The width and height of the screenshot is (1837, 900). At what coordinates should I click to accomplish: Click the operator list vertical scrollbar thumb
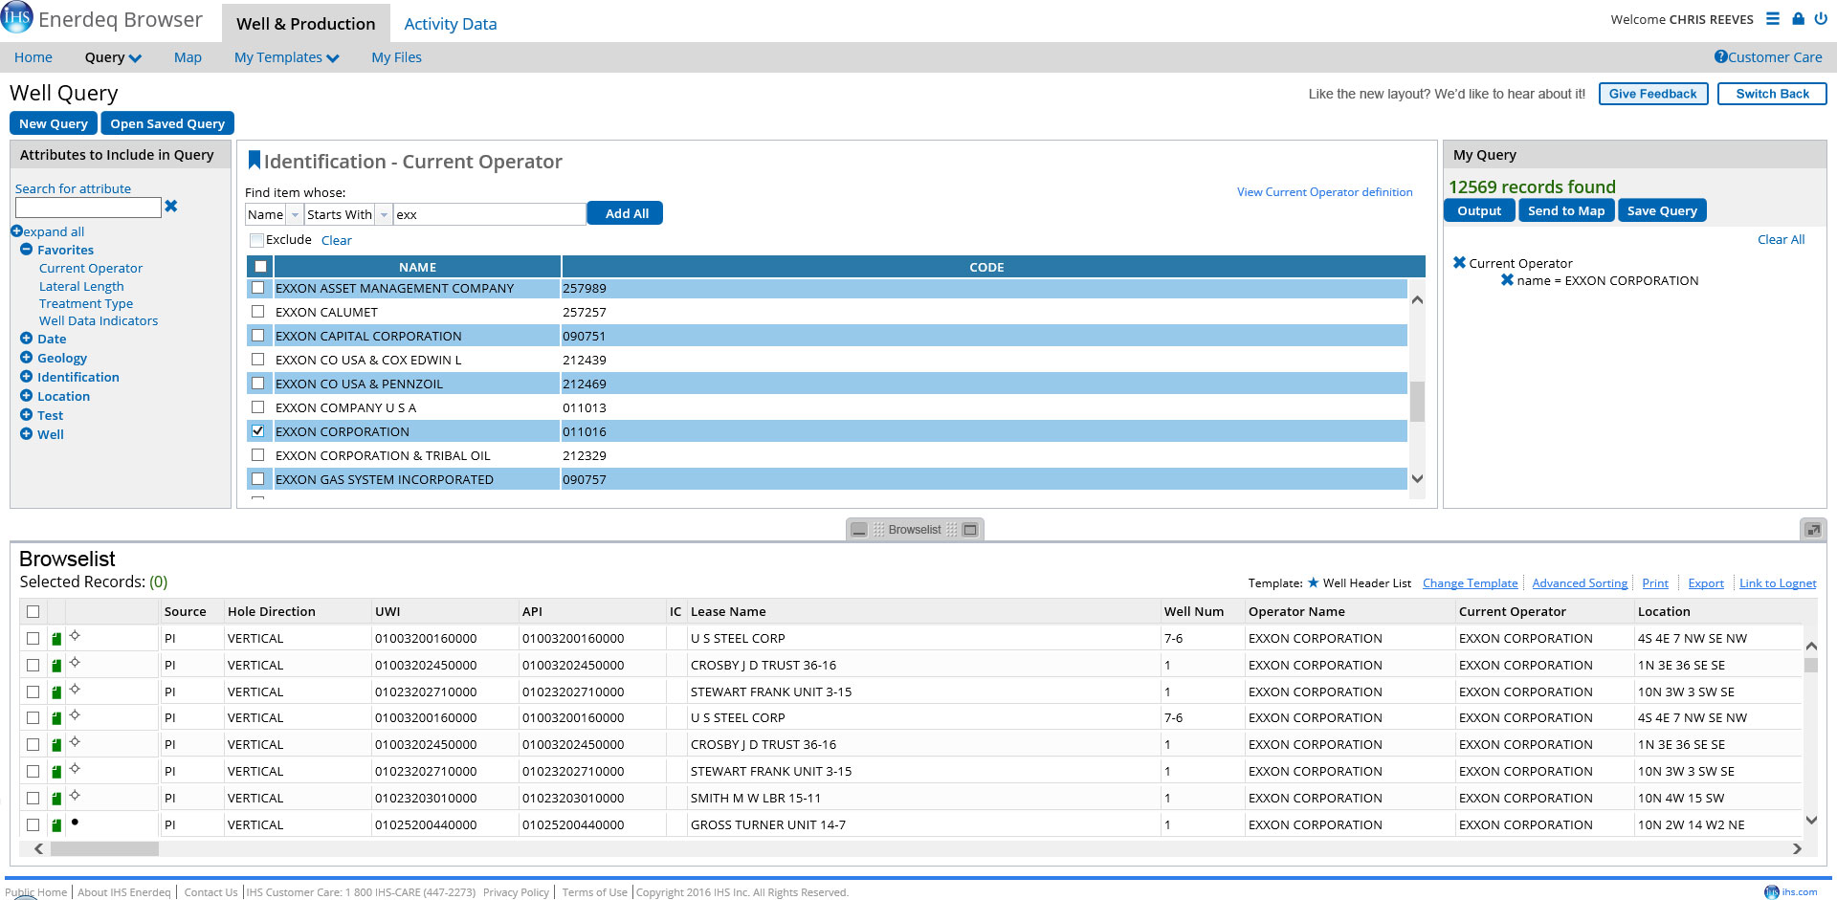pos(1417,402)
